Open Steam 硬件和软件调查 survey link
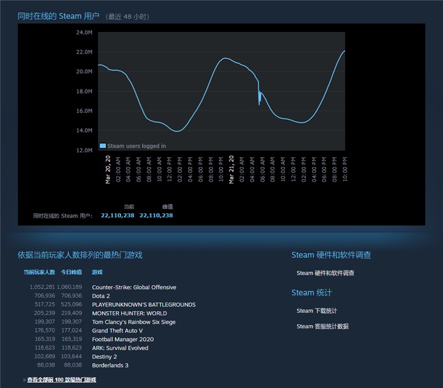Screen dimensions: 443x388 (325, 273)
